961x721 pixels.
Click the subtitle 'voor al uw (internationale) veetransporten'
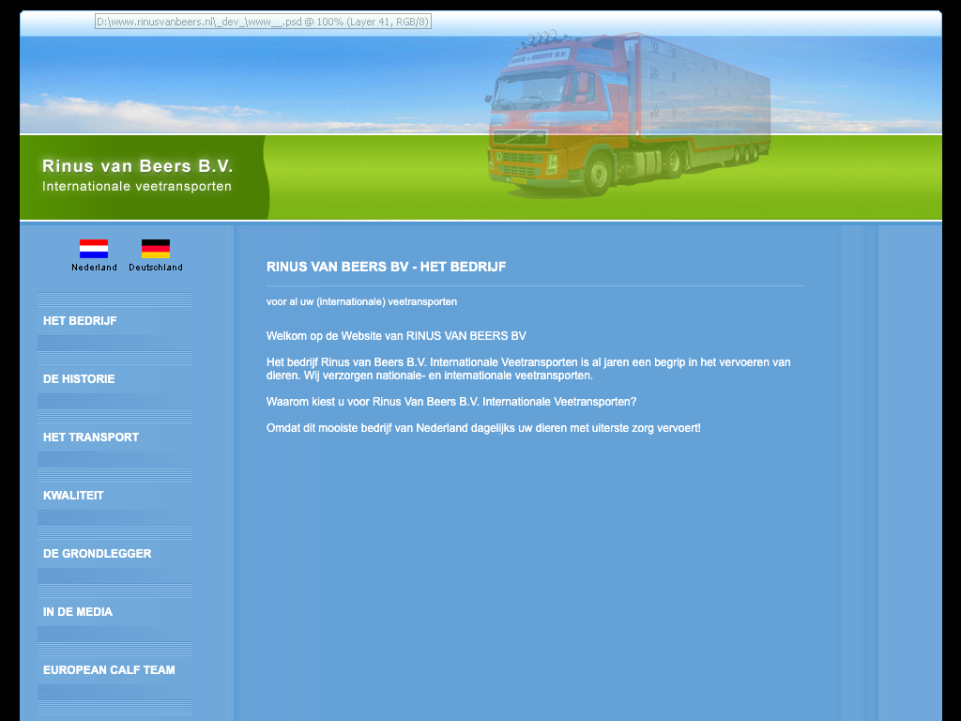coord(361,302)
